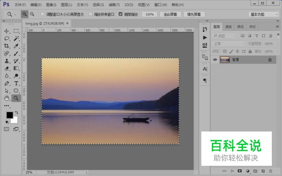282x176 pixels.
Task: Enable zoom all windows checkbox
Action: (90, 14)
